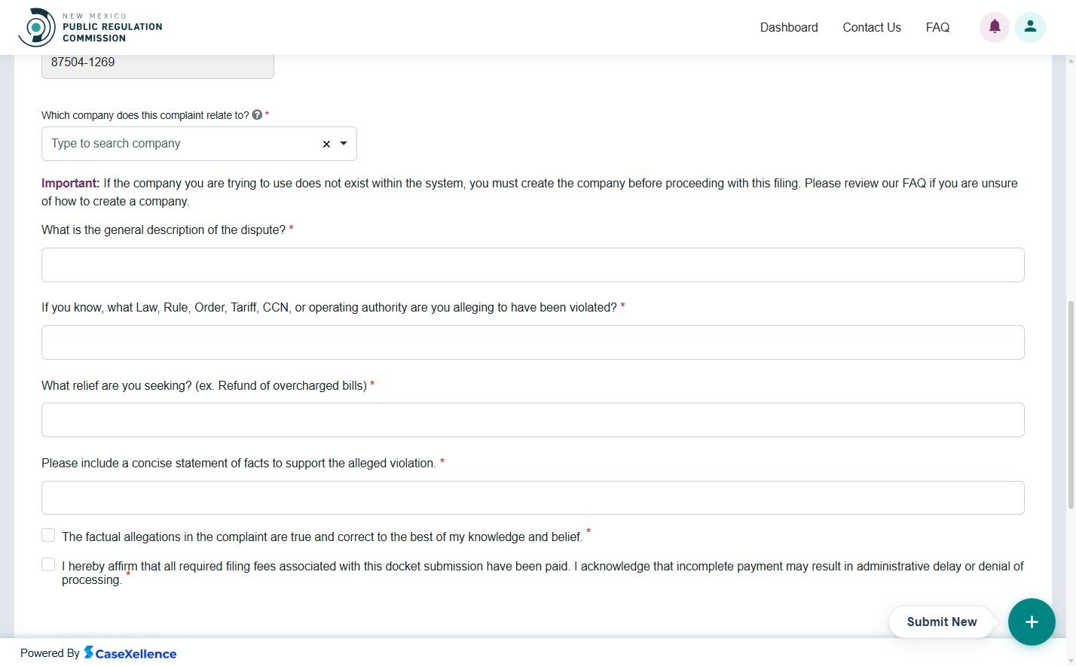The height and width of the screenshot is (666, 1076).
Task: Click the Submit New button
Action: point(941,622)
